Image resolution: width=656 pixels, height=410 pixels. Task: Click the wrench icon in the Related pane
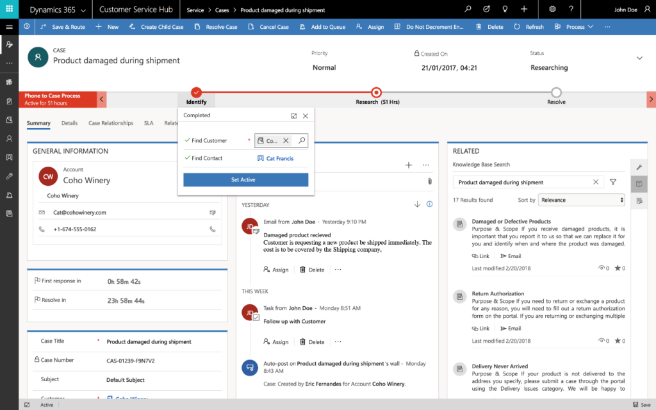(x=639, y=167)
